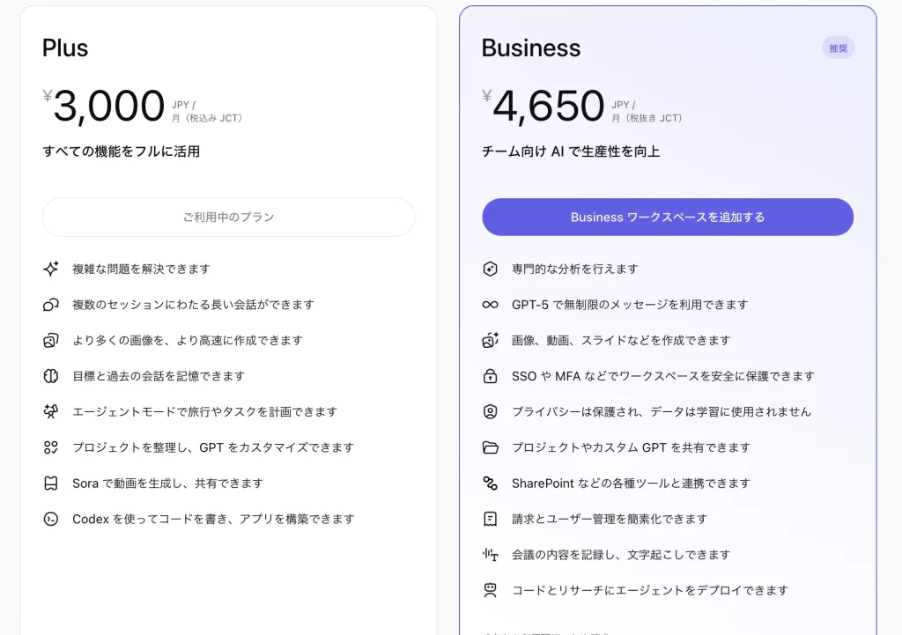Click the folder icon for sharing projects

coord(491,447)
